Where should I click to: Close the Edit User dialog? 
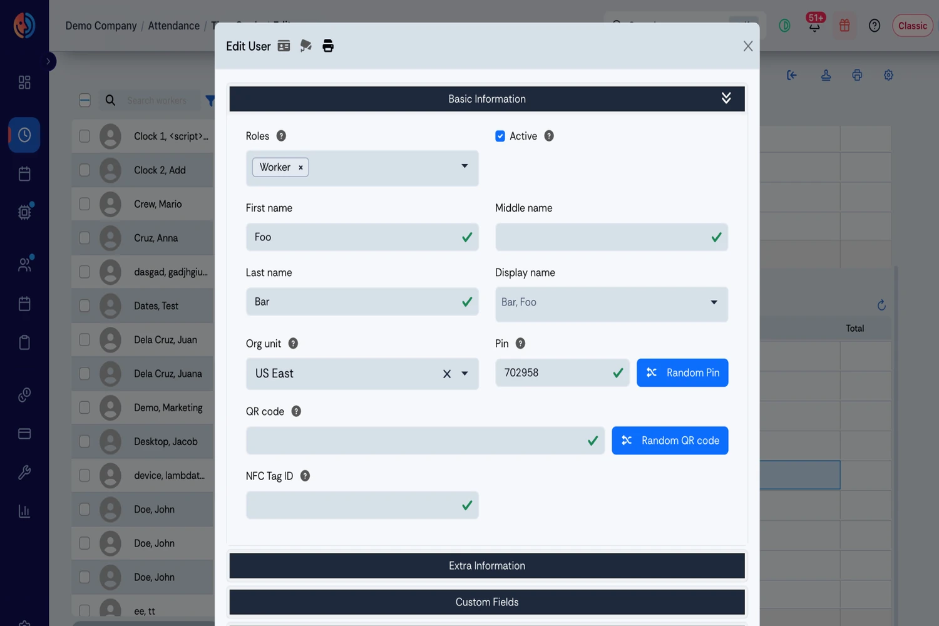747,46
